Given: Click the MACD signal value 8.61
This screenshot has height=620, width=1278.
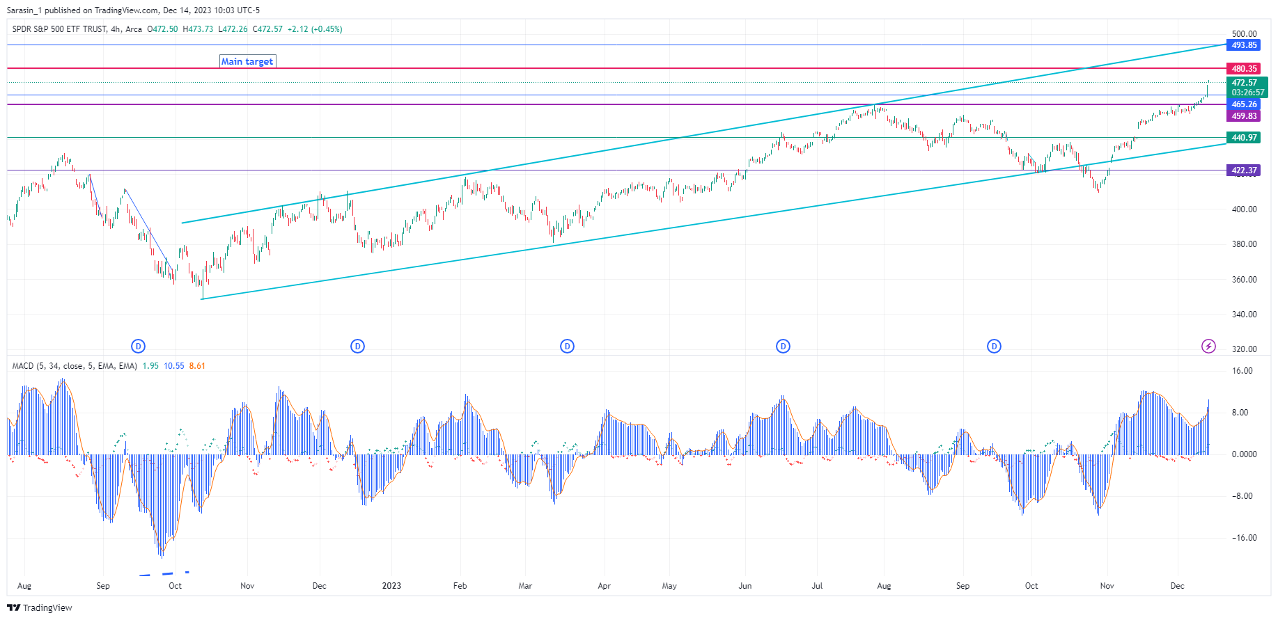Looking at the screenshot, I should click(197, 366).
